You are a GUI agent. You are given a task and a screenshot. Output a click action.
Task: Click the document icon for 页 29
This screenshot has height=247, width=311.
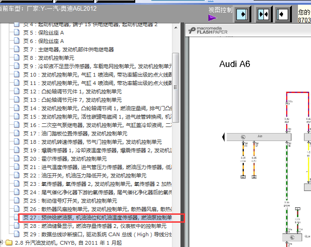click(17, 234)
